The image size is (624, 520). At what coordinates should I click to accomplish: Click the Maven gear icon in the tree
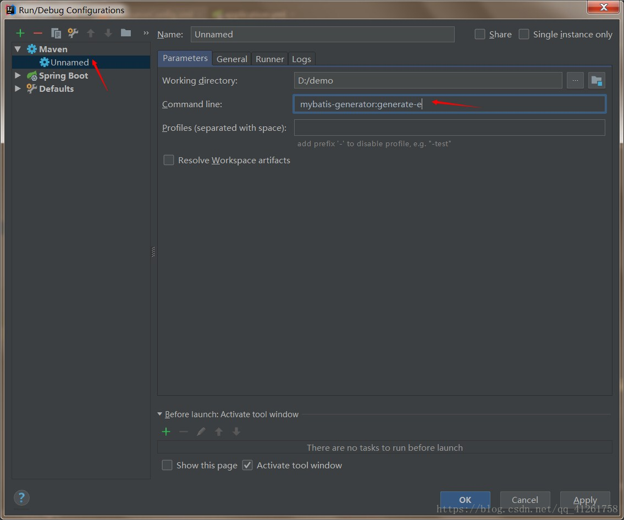32,49
